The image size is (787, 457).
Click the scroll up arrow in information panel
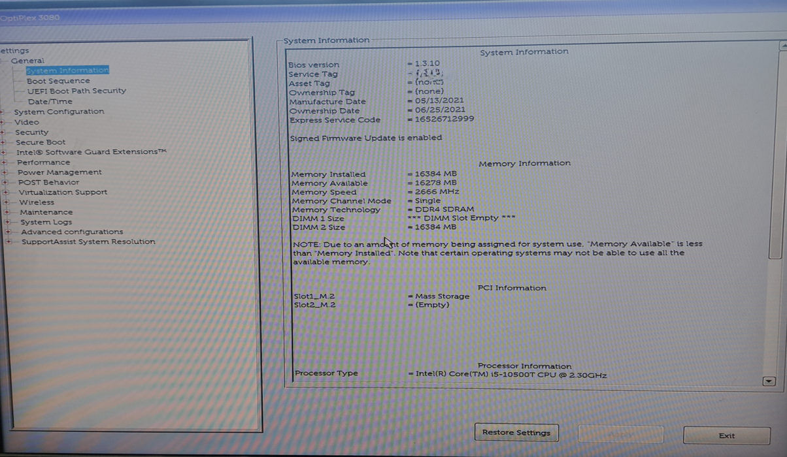point(783,45)
